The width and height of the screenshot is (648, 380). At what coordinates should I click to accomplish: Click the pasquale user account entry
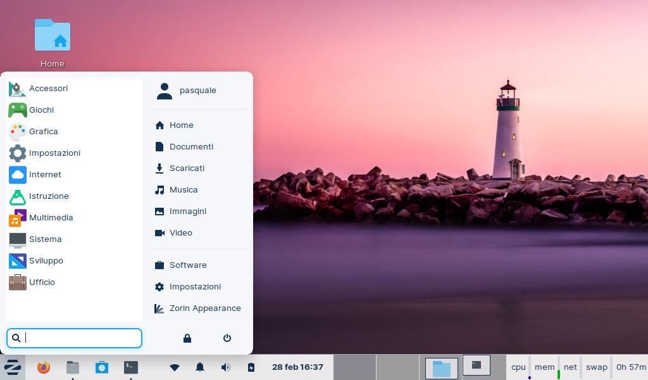[x=198, y=91]
